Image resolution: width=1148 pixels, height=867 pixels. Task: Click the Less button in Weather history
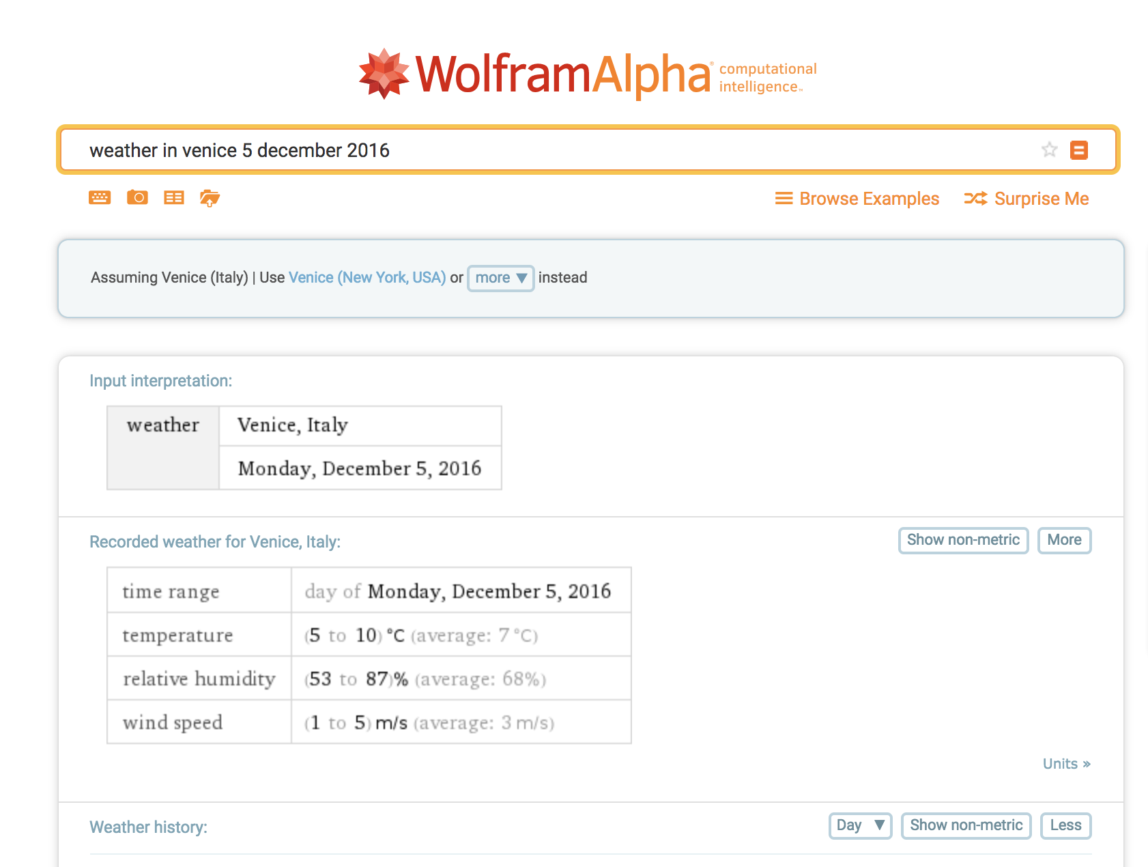pyautogui.click(x=1065, y=825)
